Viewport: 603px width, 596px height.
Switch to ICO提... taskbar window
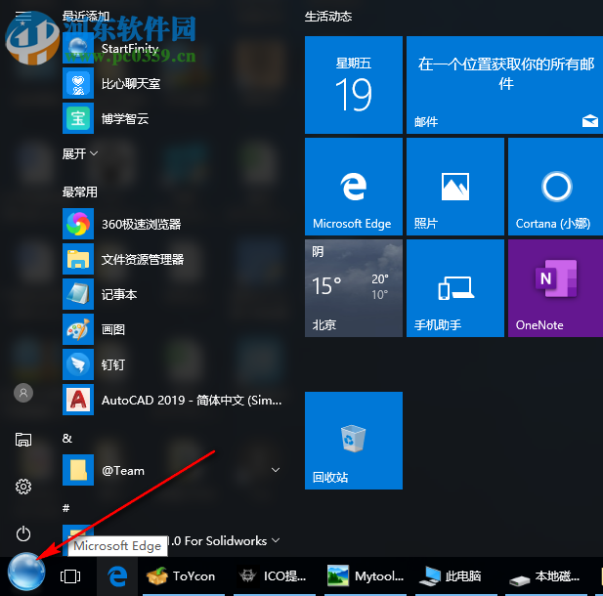coord(275,576)
